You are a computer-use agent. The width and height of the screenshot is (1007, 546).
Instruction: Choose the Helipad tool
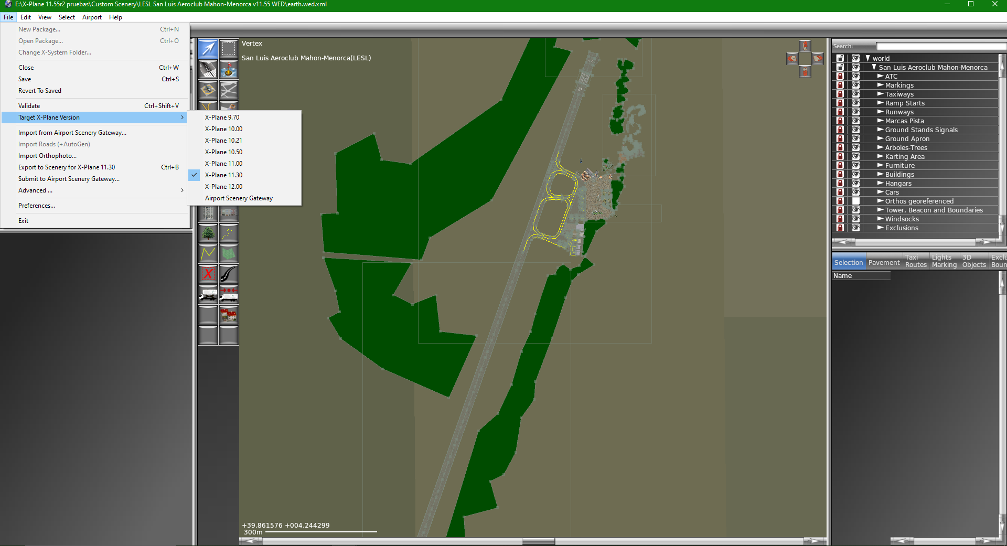(208, 90)
